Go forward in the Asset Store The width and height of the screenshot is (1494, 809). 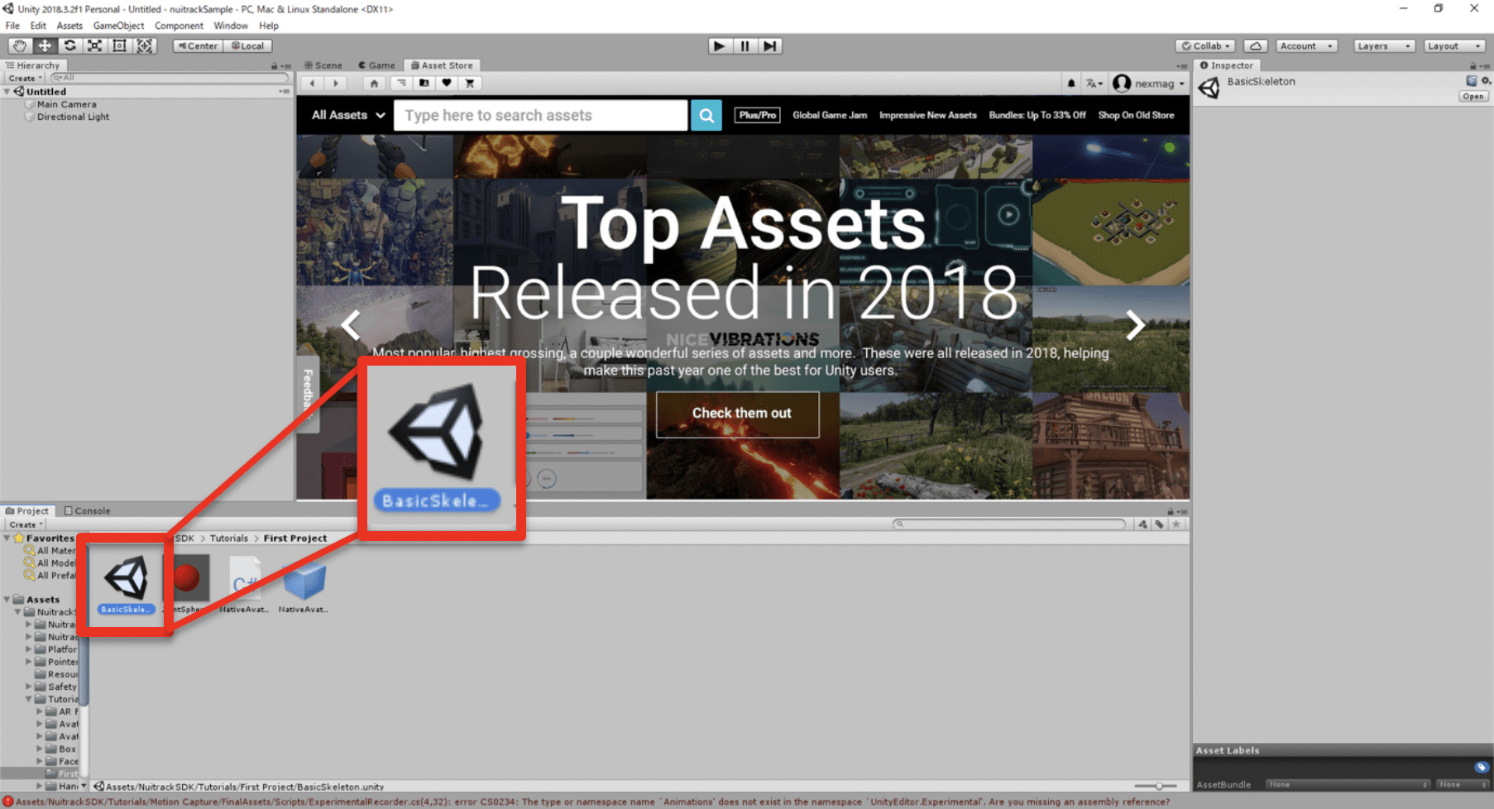[x=336, y=83]
